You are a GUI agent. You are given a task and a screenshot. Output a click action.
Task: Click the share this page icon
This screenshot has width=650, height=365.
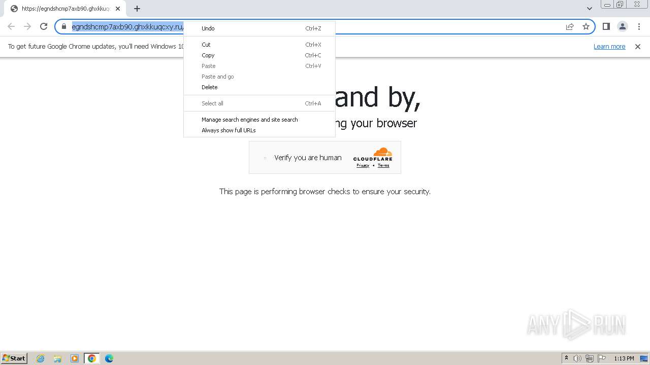(570, 26)
